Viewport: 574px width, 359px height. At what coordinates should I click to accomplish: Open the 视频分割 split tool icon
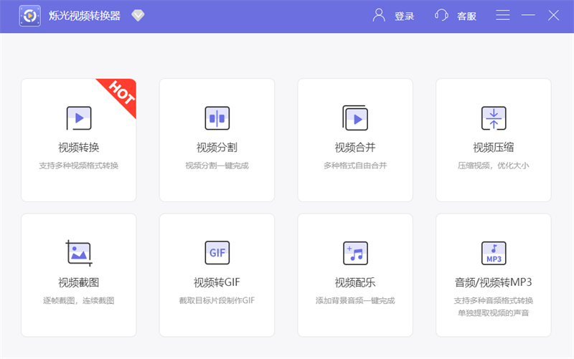coord(217,118)
